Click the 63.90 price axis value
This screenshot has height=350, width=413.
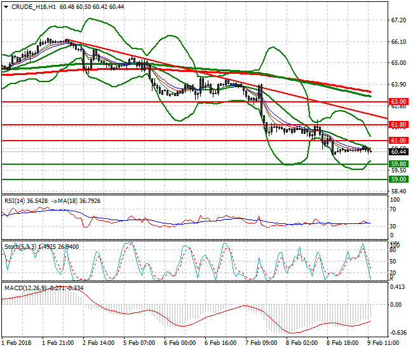(398, 85)
